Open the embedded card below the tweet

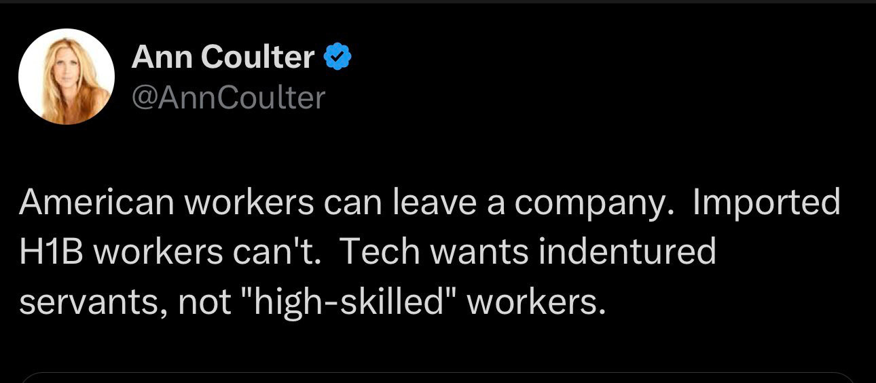coord(438,378)
